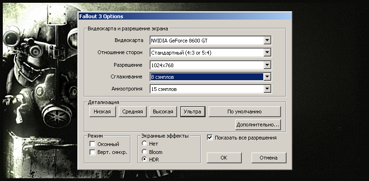369x181 pixels.
Task: Expand the Отношение сторон dropdown arrow
Action: pyautogui.click(x=267, y=53)
